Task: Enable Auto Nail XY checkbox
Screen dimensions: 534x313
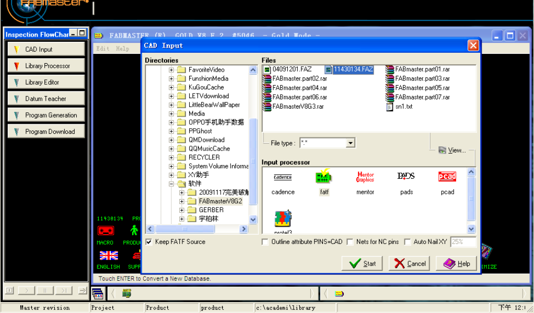Action: click(407, 242)
